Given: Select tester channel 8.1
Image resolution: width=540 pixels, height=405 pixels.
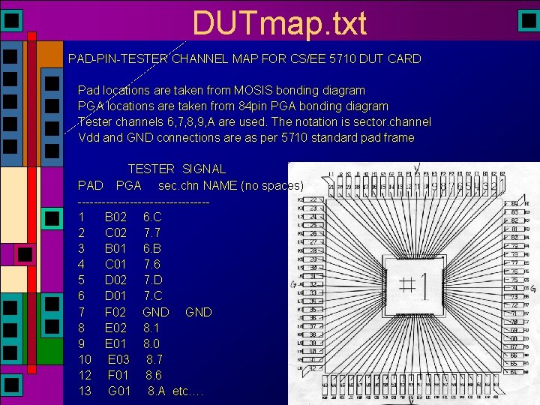Looking at the screenshot, I should point(151,328).
